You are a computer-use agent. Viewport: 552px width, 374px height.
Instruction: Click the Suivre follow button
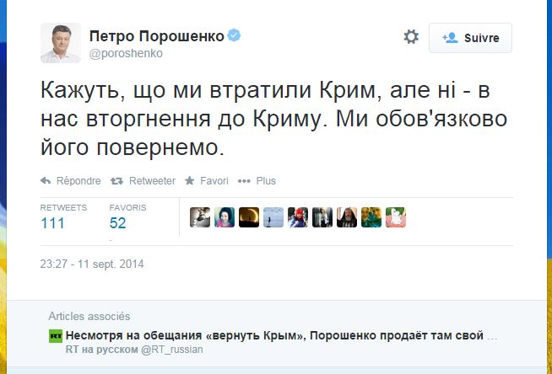pyautogui.click(x=470, y=38)
